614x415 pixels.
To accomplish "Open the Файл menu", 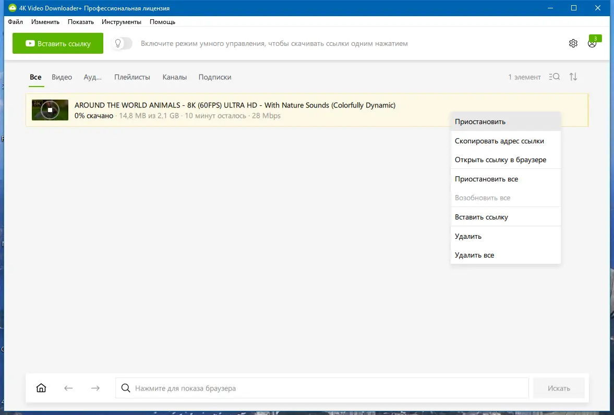I will click(15, 22).
